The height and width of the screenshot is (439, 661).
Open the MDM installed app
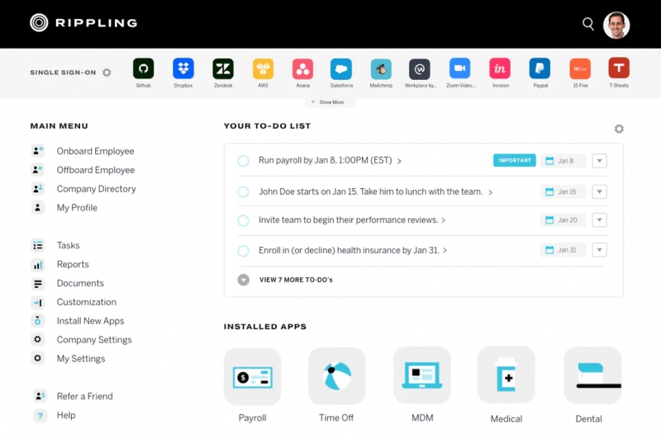click(422, 375)
